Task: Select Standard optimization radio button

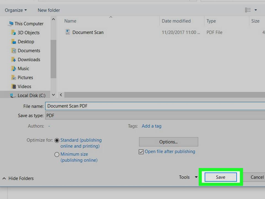Action: pos(57,140)
